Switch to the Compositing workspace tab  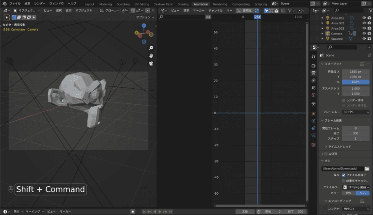(241, 4)
